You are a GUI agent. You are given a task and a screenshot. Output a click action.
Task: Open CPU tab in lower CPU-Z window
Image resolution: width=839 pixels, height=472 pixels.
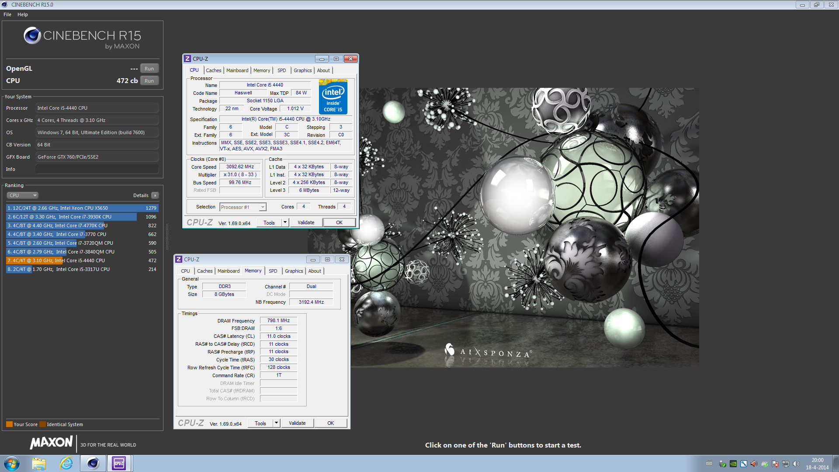(185, 271)
